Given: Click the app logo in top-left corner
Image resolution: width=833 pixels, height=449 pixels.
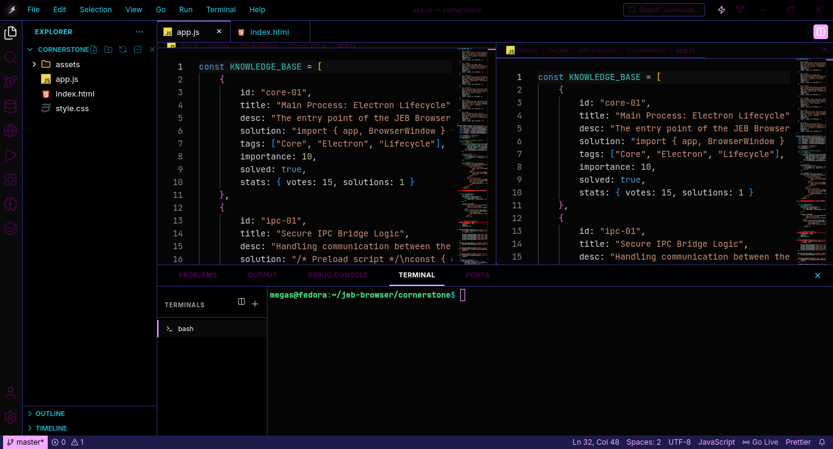Looking at the screenshot, I should (x=11, y=10).
